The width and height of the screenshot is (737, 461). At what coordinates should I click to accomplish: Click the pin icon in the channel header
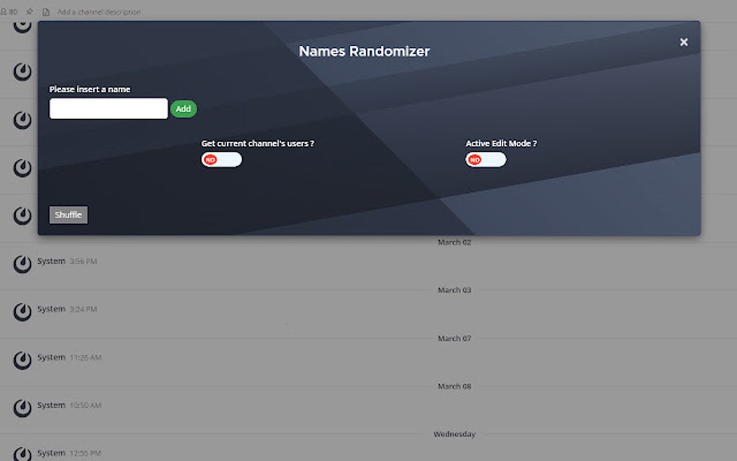click(x=28, y=12)
